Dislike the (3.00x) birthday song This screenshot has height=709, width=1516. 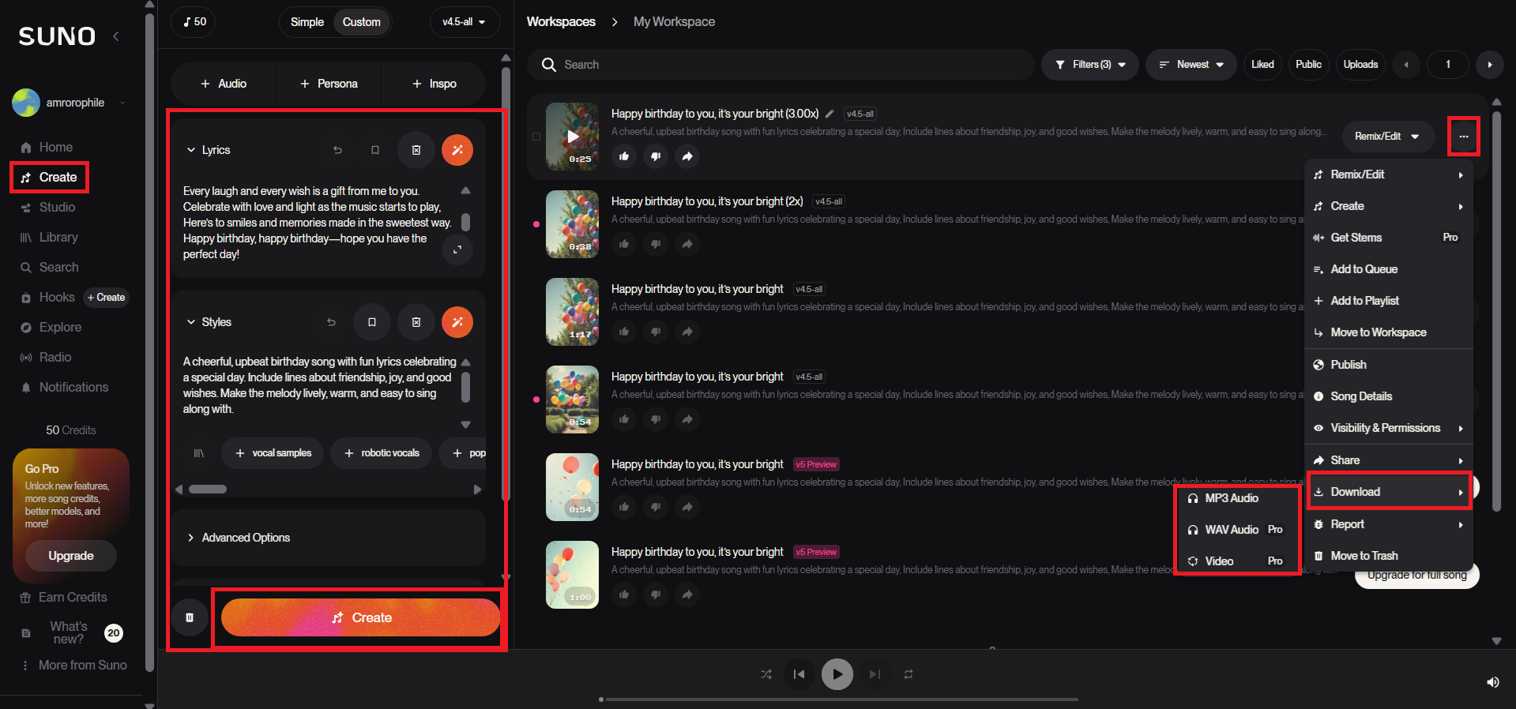coord(656,156)
